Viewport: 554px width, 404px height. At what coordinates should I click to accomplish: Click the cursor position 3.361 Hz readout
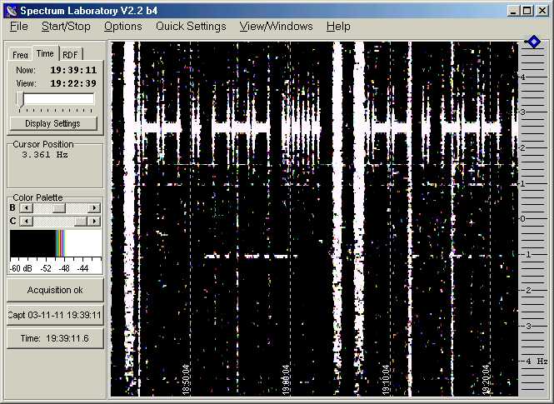45,155
